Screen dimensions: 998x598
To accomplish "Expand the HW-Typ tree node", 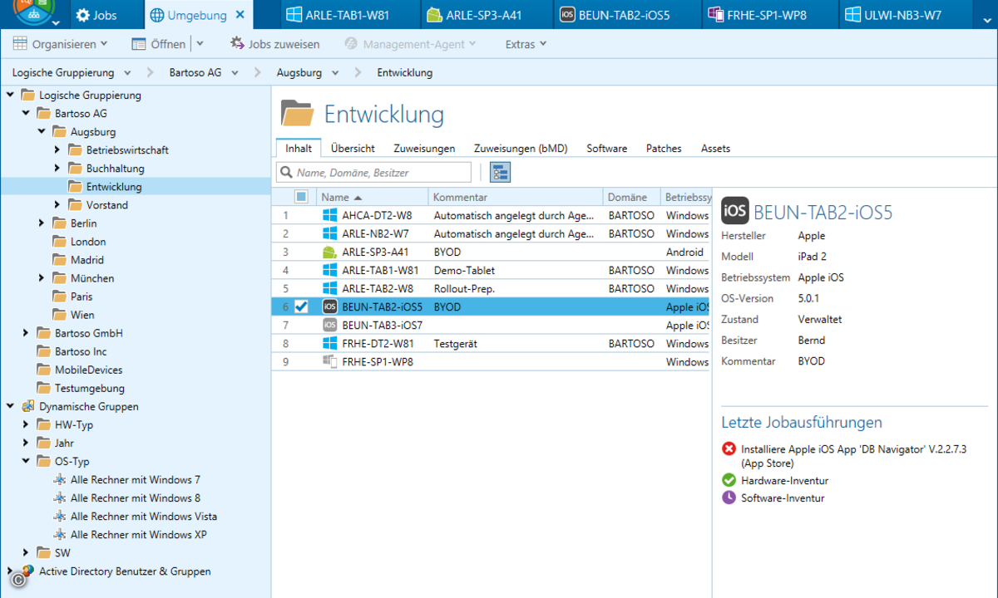I will pos(25,424).
